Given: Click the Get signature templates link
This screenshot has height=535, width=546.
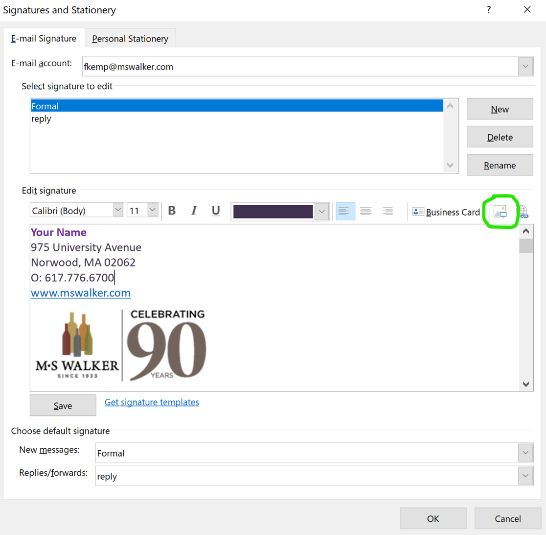Looking at the screenshot, I should pos(152,402).
